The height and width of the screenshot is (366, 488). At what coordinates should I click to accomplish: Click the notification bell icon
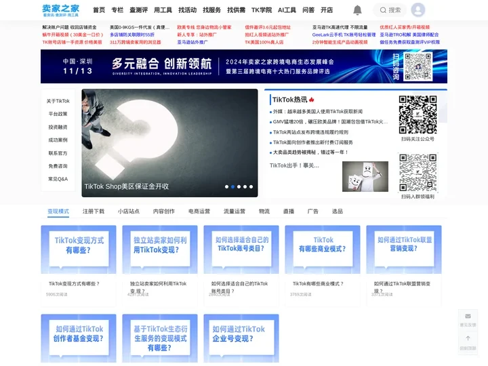click(357, 10)
